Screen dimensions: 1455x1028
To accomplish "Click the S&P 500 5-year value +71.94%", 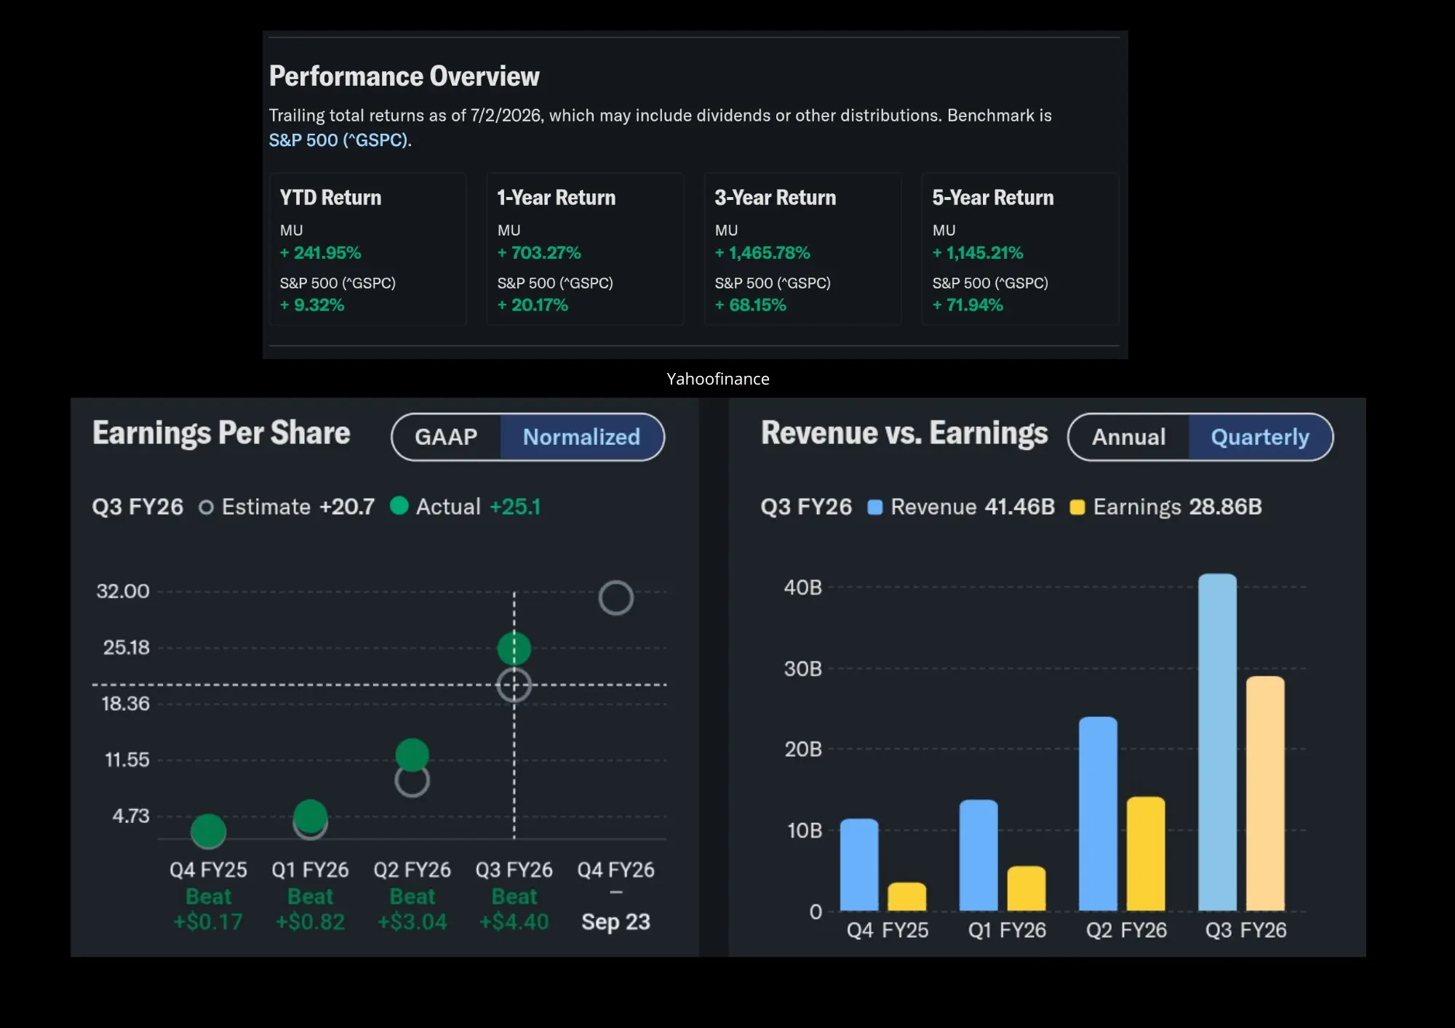I will (x=968, y=305).
